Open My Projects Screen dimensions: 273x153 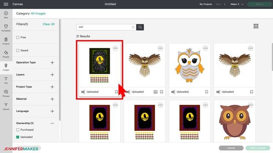(x=206, y=4)
